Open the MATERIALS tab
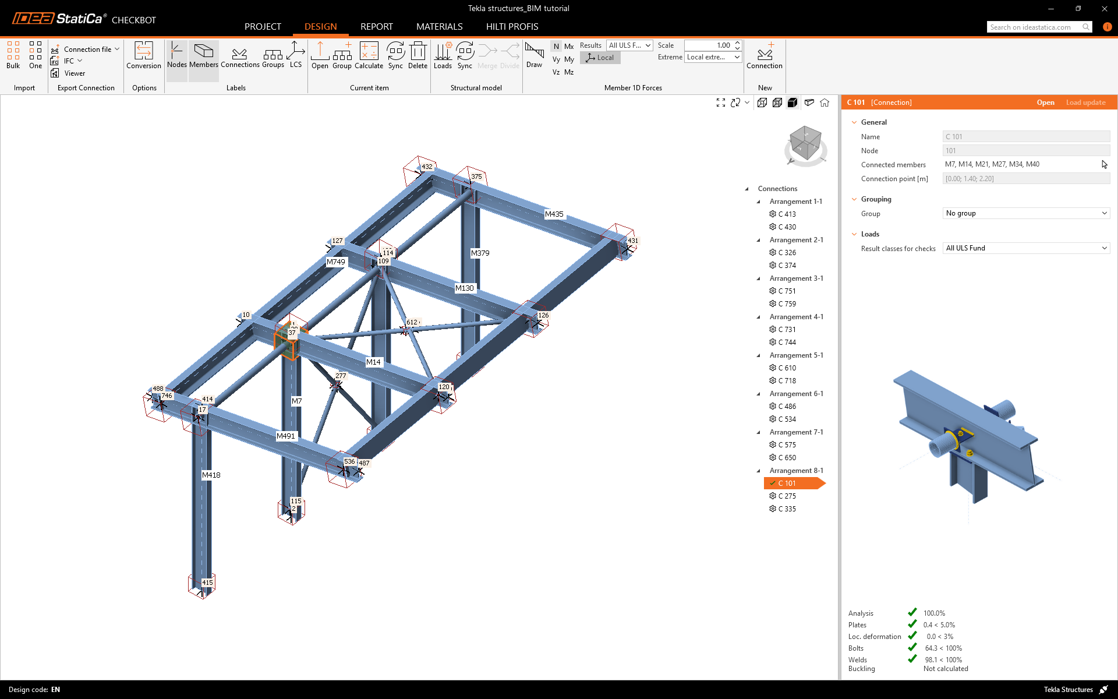The image size is (1118, 699). [x=439, y=27]
